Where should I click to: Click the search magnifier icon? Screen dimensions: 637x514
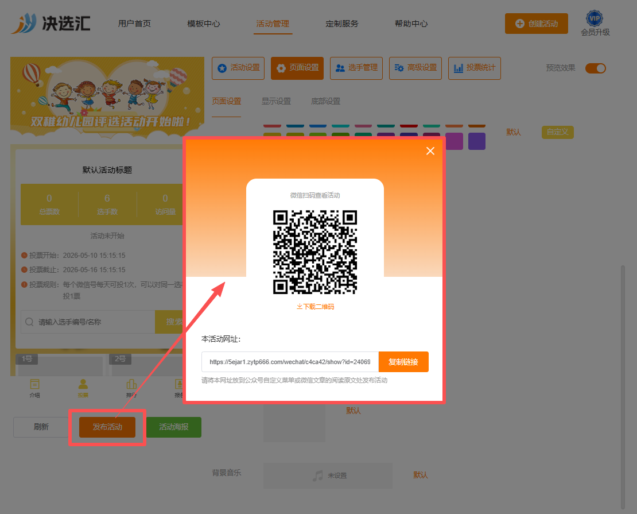[29, 322]
